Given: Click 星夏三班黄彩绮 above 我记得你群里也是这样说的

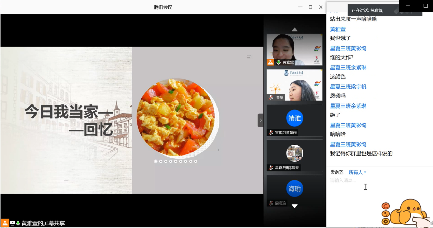Looking at the screenshot, I should (x=348, y=144).
